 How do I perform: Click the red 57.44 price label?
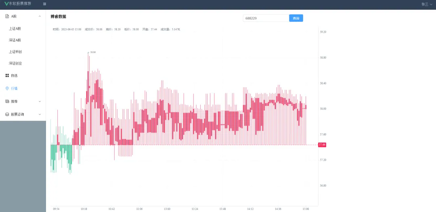click(322, 145)
